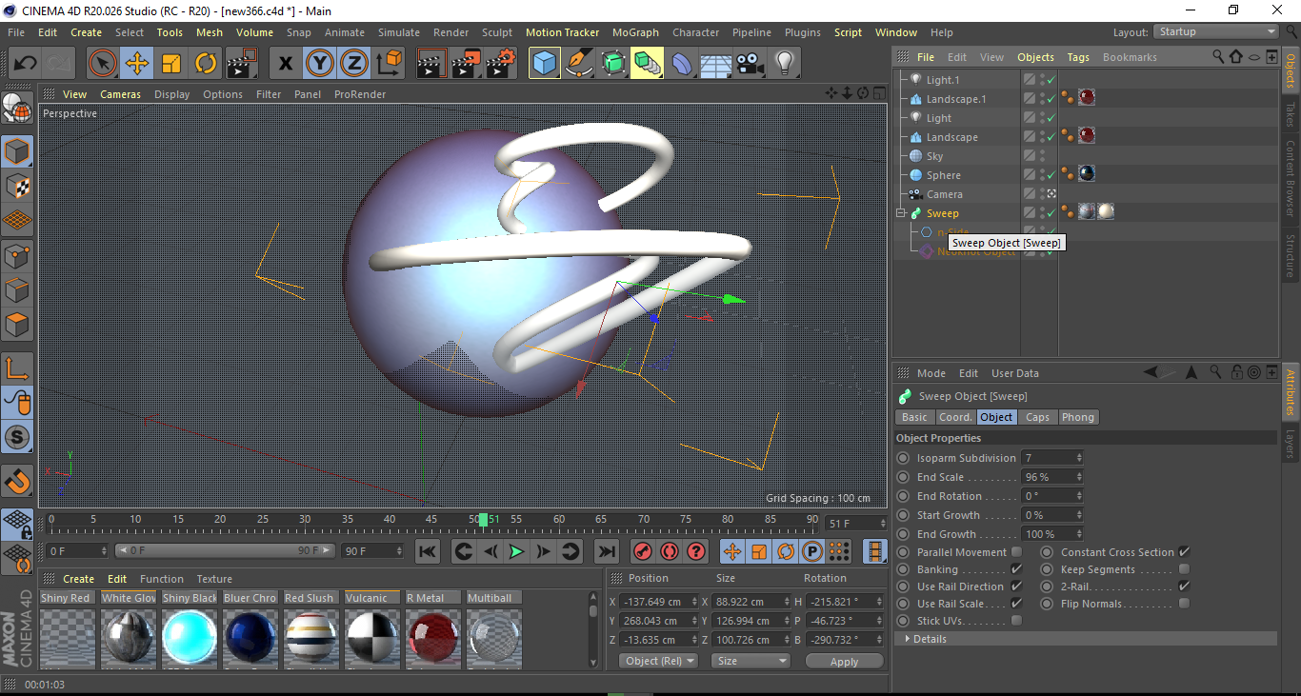The height and width of the screenshot is (696, 1301).
Task: Activate the Scale tool
Action: 171,64
